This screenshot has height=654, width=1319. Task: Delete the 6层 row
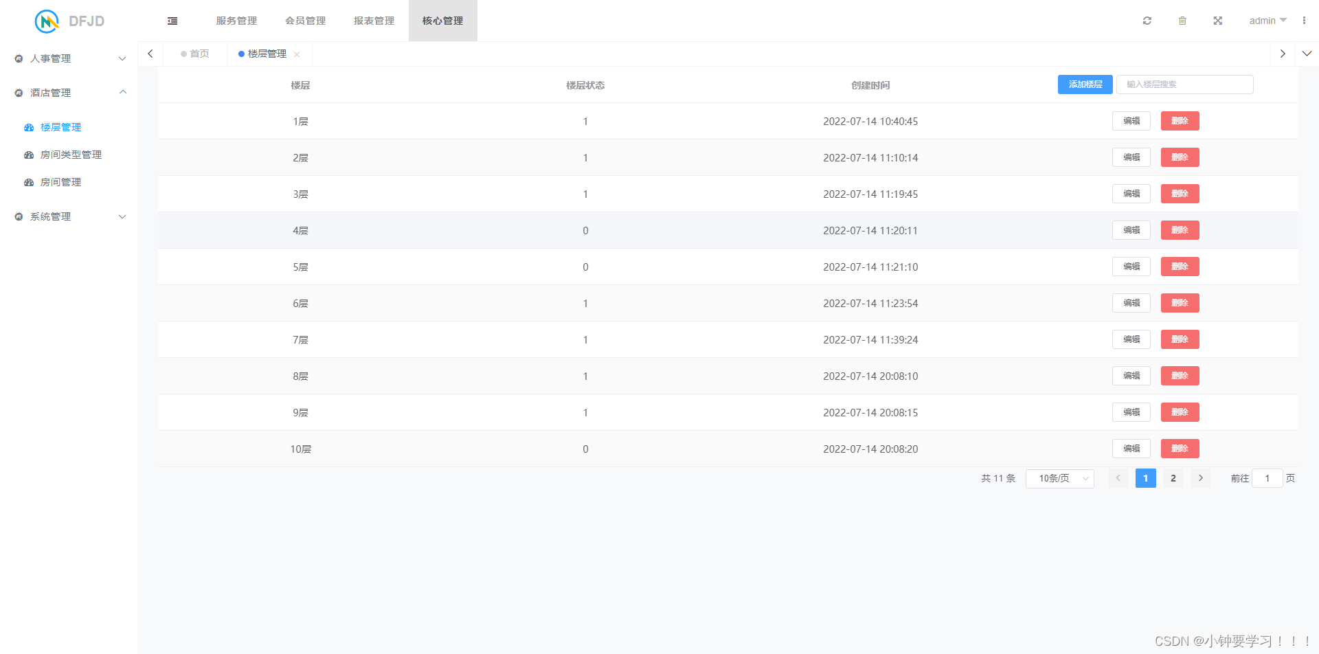(1180, 303)
